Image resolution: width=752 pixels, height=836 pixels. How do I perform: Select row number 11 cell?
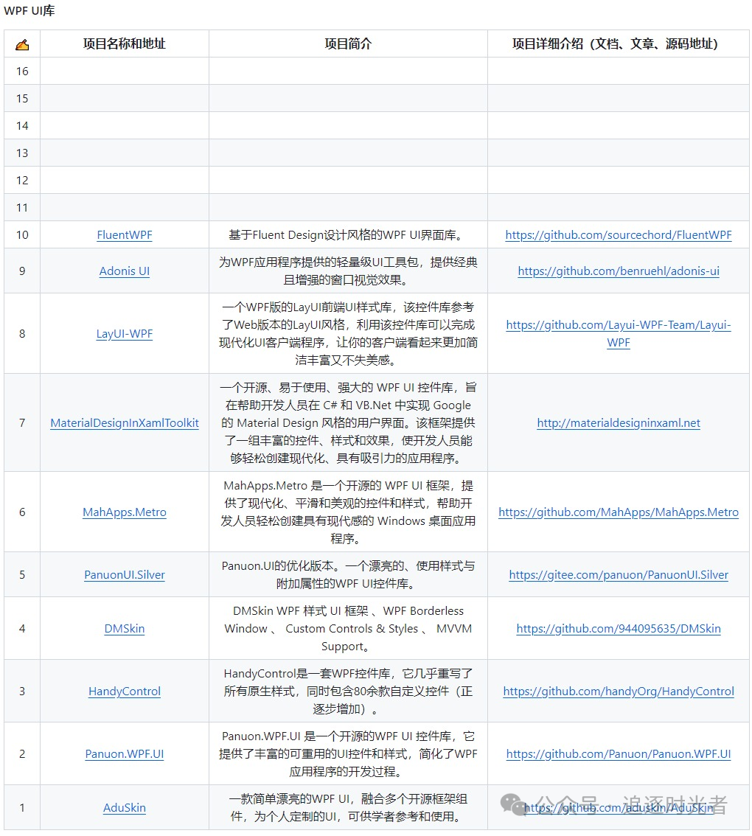pyautogui.click(x=22, y=207)
